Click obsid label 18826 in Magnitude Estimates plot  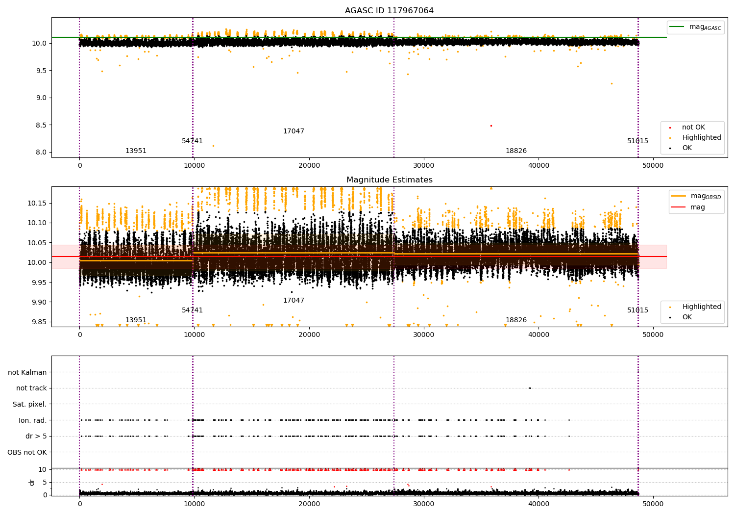coord(516,320)
